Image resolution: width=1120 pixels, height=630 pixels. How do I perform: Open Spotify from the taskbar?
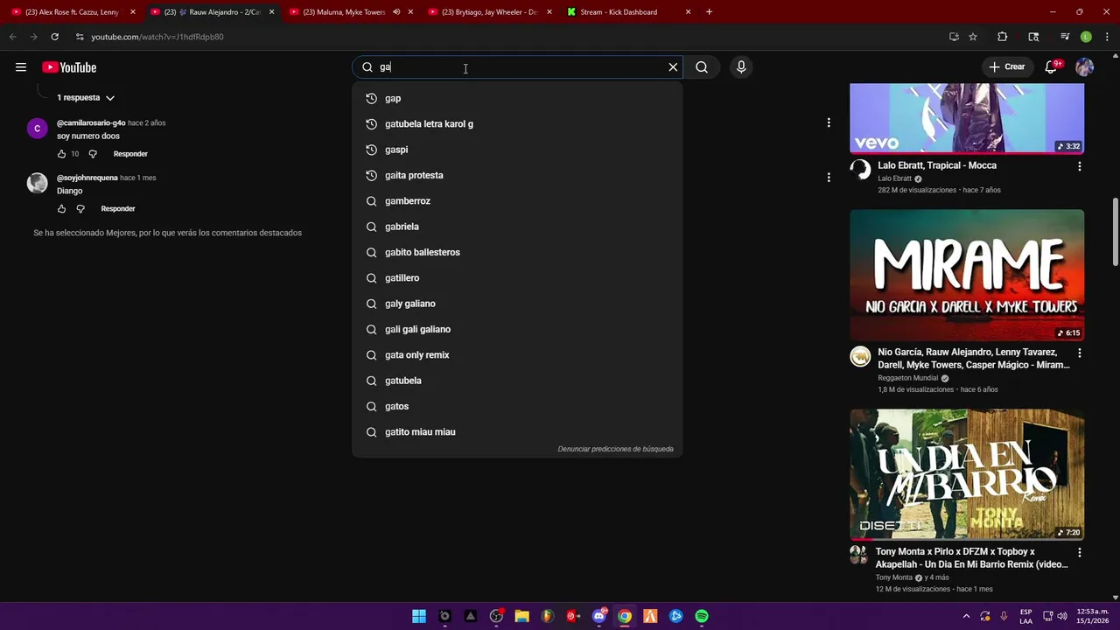[702, 616]
